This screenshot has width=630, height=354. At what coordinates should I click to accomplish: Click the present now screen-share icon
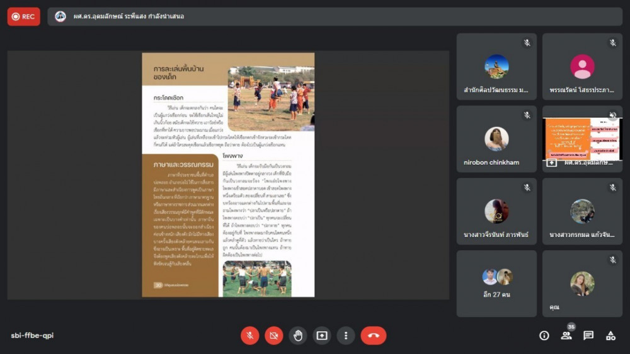point(322,336)
